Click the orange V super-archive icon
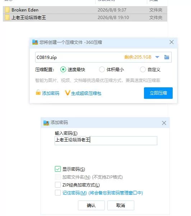Screen dimensions: 191x216 [x=67, y=93]
